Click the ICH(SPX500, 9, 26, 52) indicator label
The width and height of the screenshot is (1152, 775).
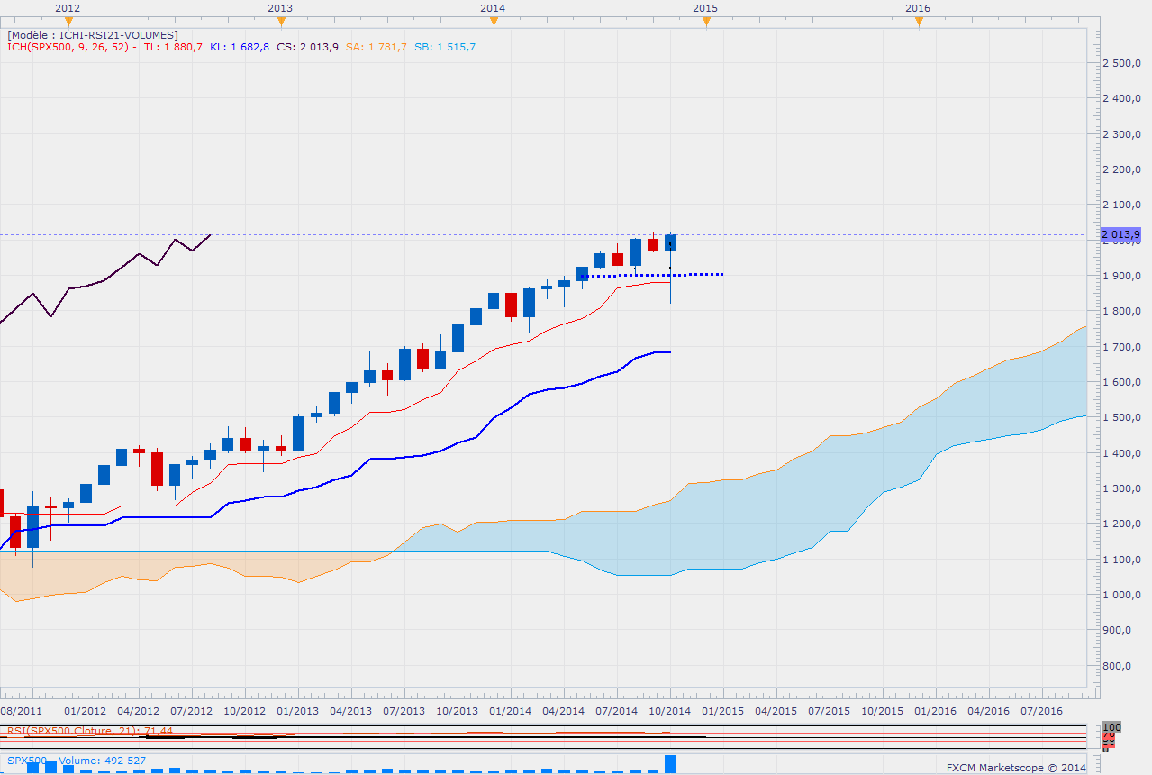(68, 47)
